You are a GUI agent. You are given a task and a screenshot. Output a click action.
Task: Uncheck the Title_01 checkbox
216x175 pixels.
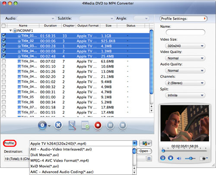click(x=4, y=35)
